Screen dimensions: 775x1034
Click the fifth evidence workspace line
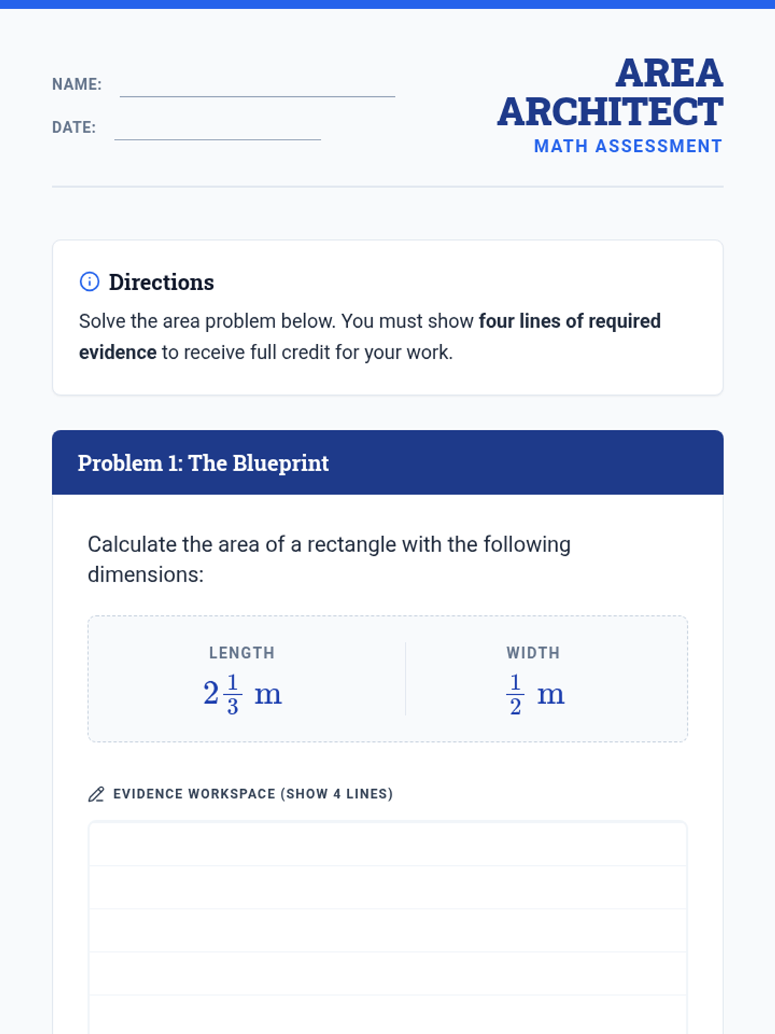click(x=387, y=1015)
